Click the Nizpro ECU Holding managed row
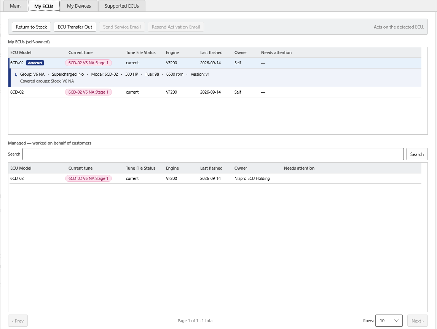Image resolution: width=437 pixels, height=329 pixels. pos(215,178)
